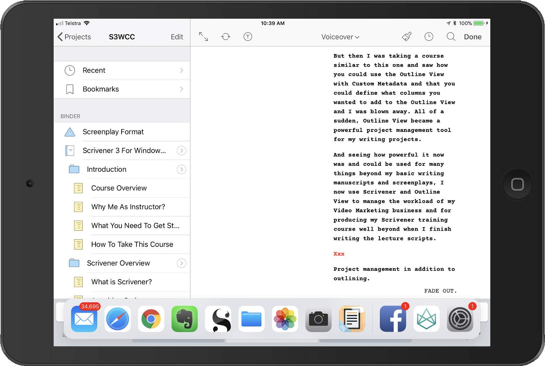Tap the Bookmarks ribbon icon
This screenshot has height=366, width=545.
click(x=70, y=89)
